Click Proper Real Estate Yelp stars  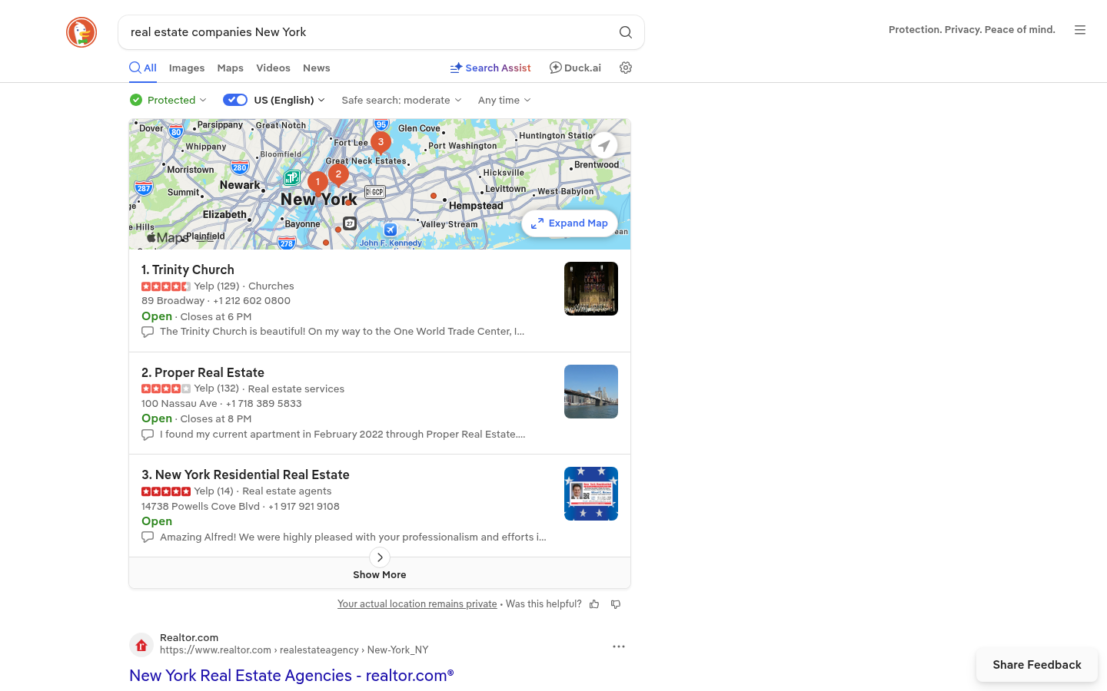[x=166, y=388]
